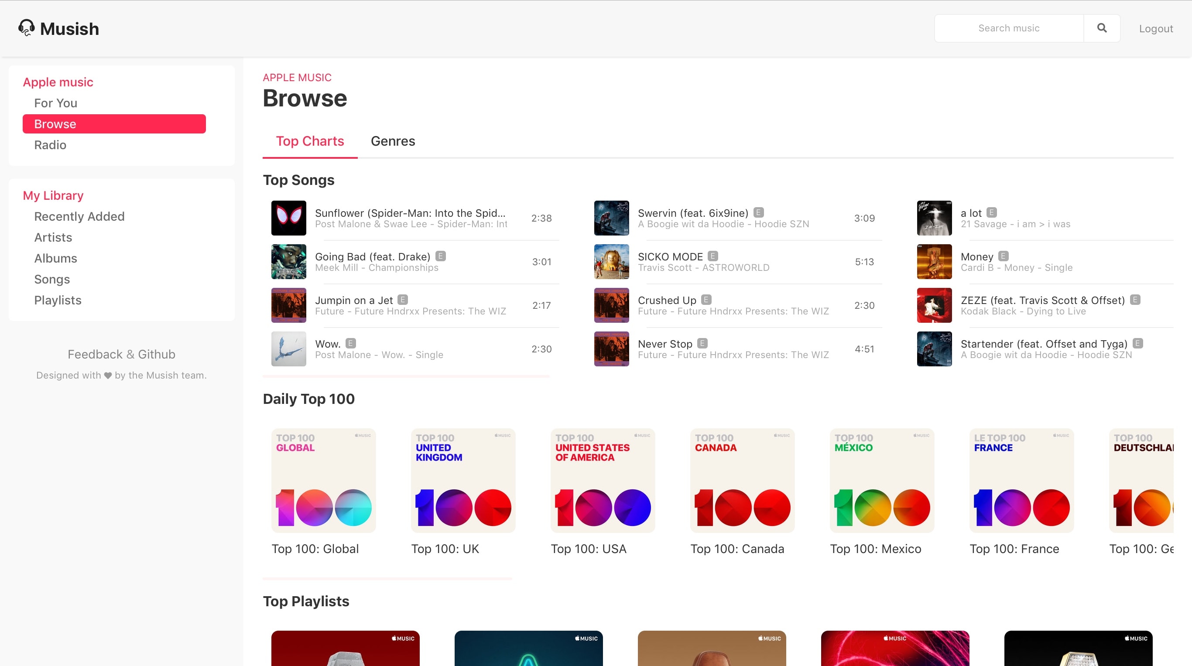Switch to the Genres tab
1192x666 pixels.
click(x=393, y=141)
